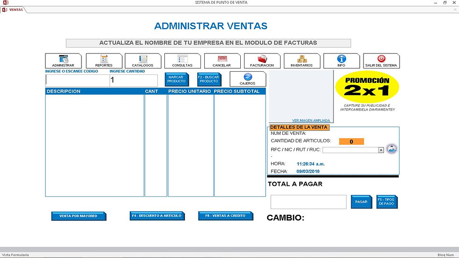Open the CAJEROS button
Screen dimensions: 459x258
pos(248,79)
